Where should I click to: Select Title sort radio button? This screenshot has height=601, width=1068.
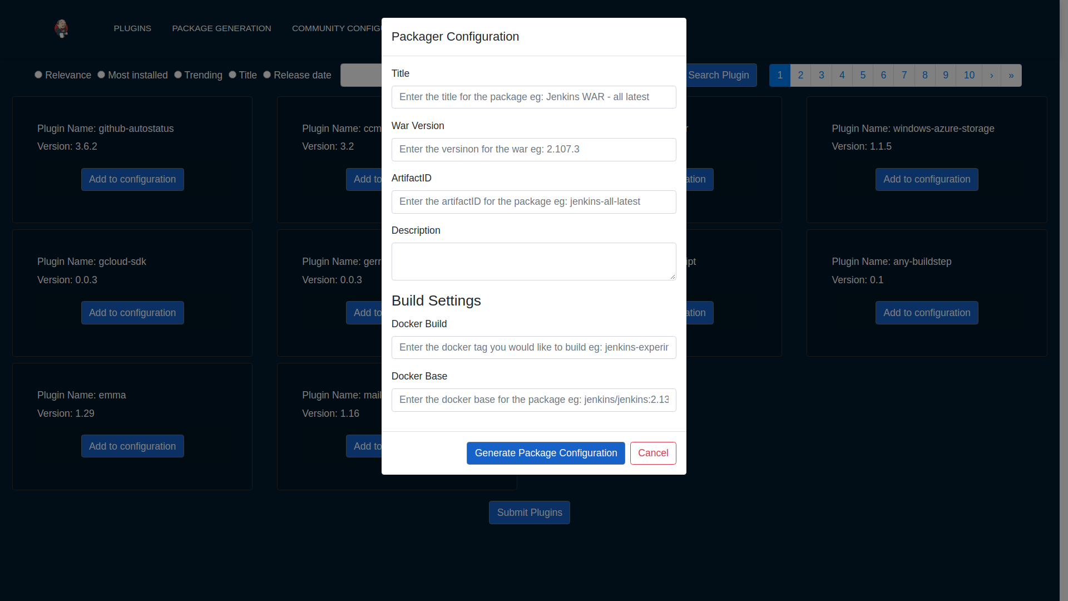pyautogui.click(x=233, y=75)
